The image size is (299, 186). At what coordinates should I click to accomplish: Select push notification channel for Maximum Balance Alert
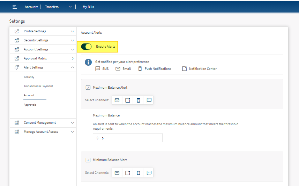(139, 100)
